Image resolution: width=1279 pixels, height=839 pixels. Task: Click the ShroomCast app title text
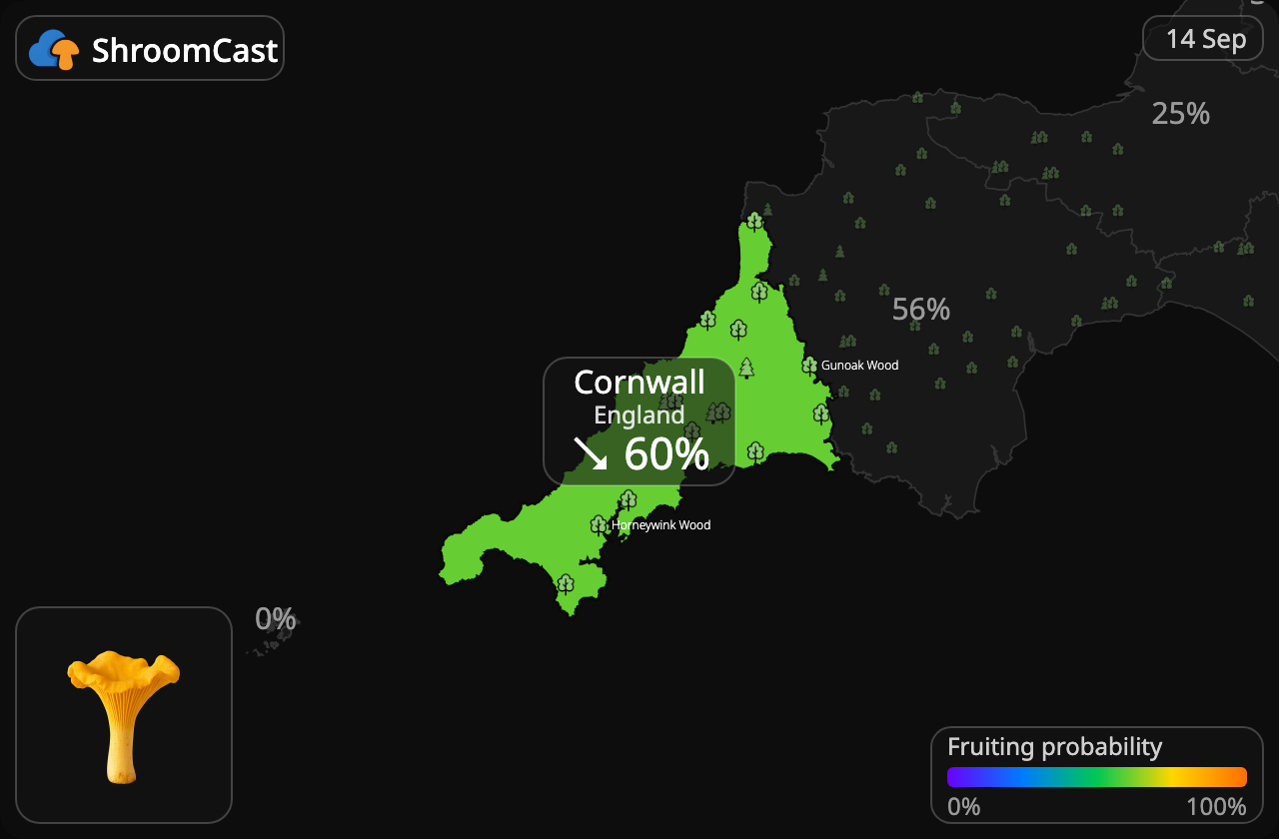click(185, 50)
